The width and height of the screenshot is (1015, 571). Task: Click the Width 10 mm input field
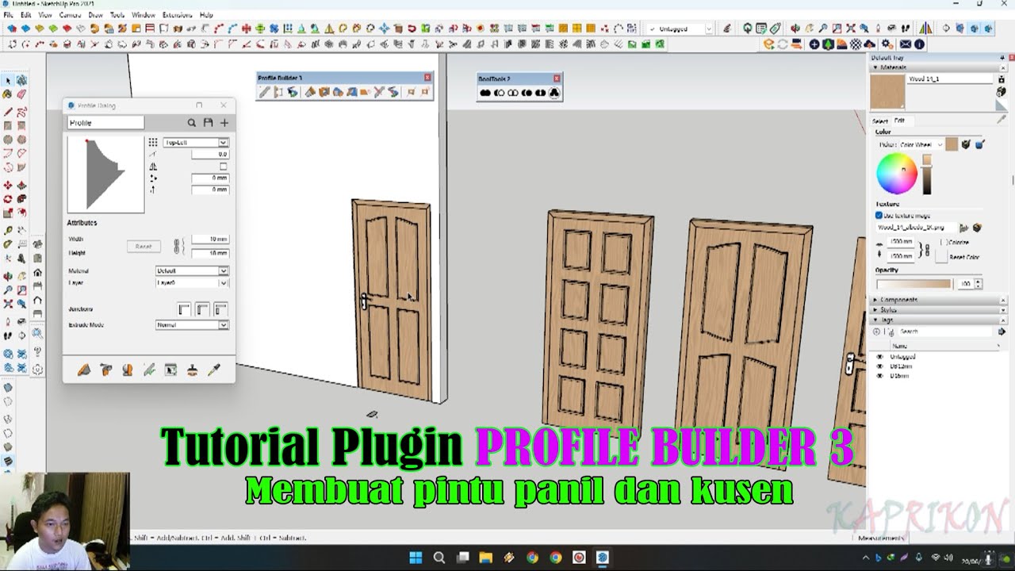[x=210, y=240]
